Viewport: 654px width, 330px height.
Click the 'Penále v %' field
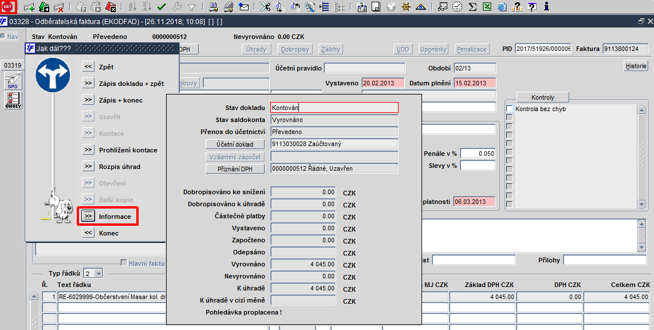point(478,154)
